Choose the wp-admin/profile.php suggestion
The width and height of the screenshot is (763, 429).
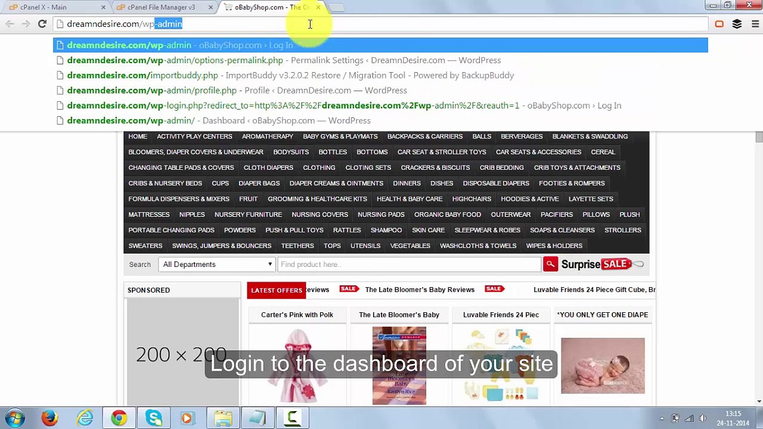click(x=380, y=90)
